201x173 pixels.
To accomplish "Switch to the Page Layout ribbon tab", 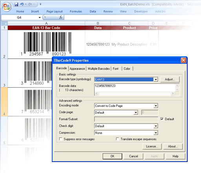I will [x=55, y=11].
